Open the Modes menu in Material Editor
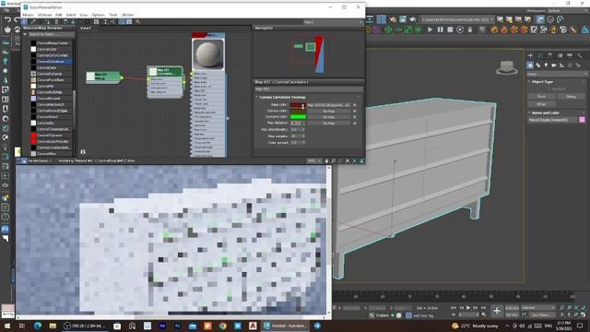 [29, 15]
